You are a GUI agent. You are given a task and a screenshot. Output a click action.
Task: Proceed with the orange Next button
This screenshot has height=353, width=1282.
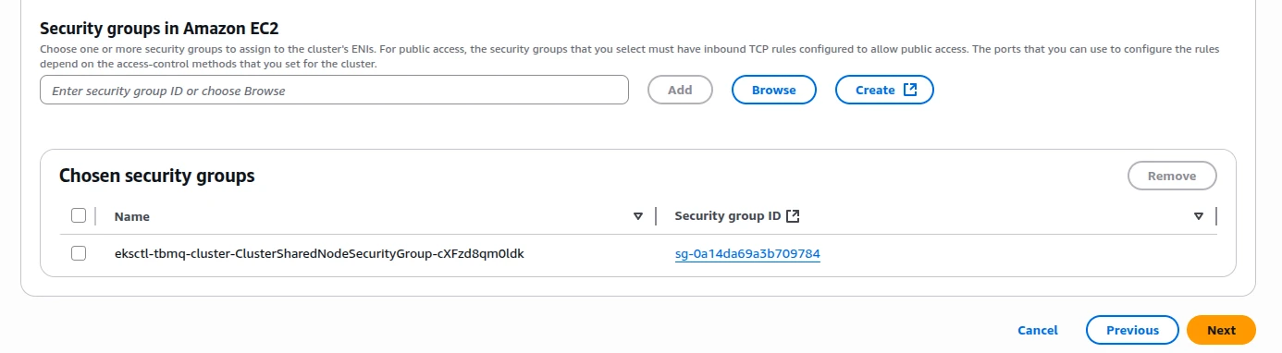(1221, 330)
